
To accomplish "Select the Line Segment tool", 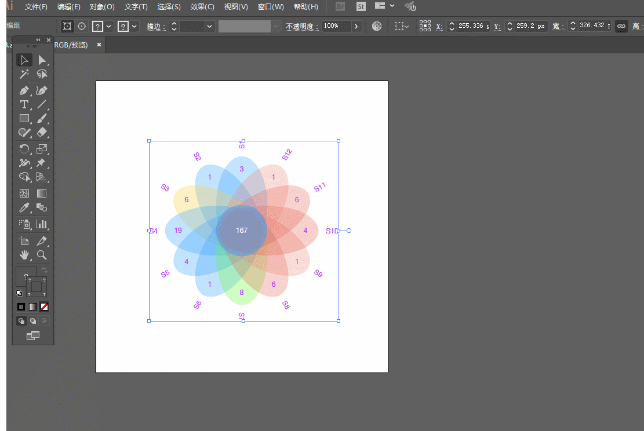I will coord(42,104).
